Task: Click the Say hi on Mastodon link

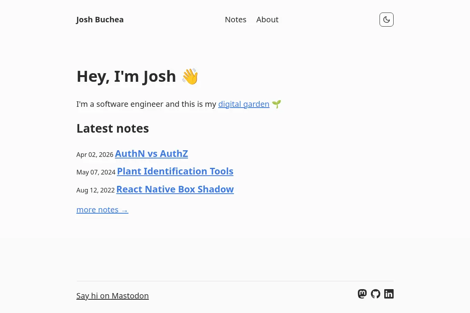Action: [112, 296]
